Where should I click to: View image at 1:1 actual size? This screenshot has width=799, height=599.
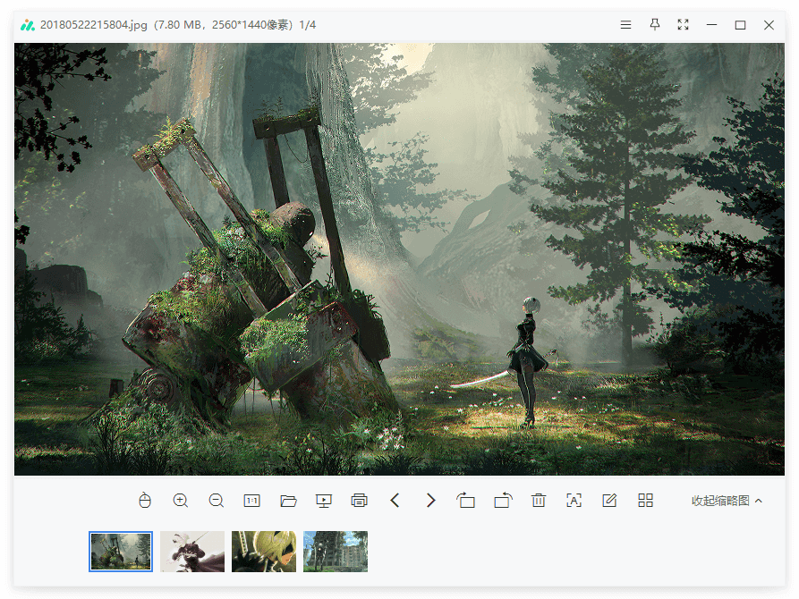(x=252, y=501)
